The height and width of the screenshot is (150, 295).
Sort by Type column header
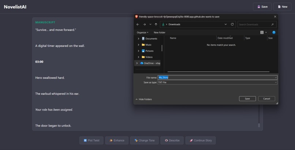[x=247, y=38]
